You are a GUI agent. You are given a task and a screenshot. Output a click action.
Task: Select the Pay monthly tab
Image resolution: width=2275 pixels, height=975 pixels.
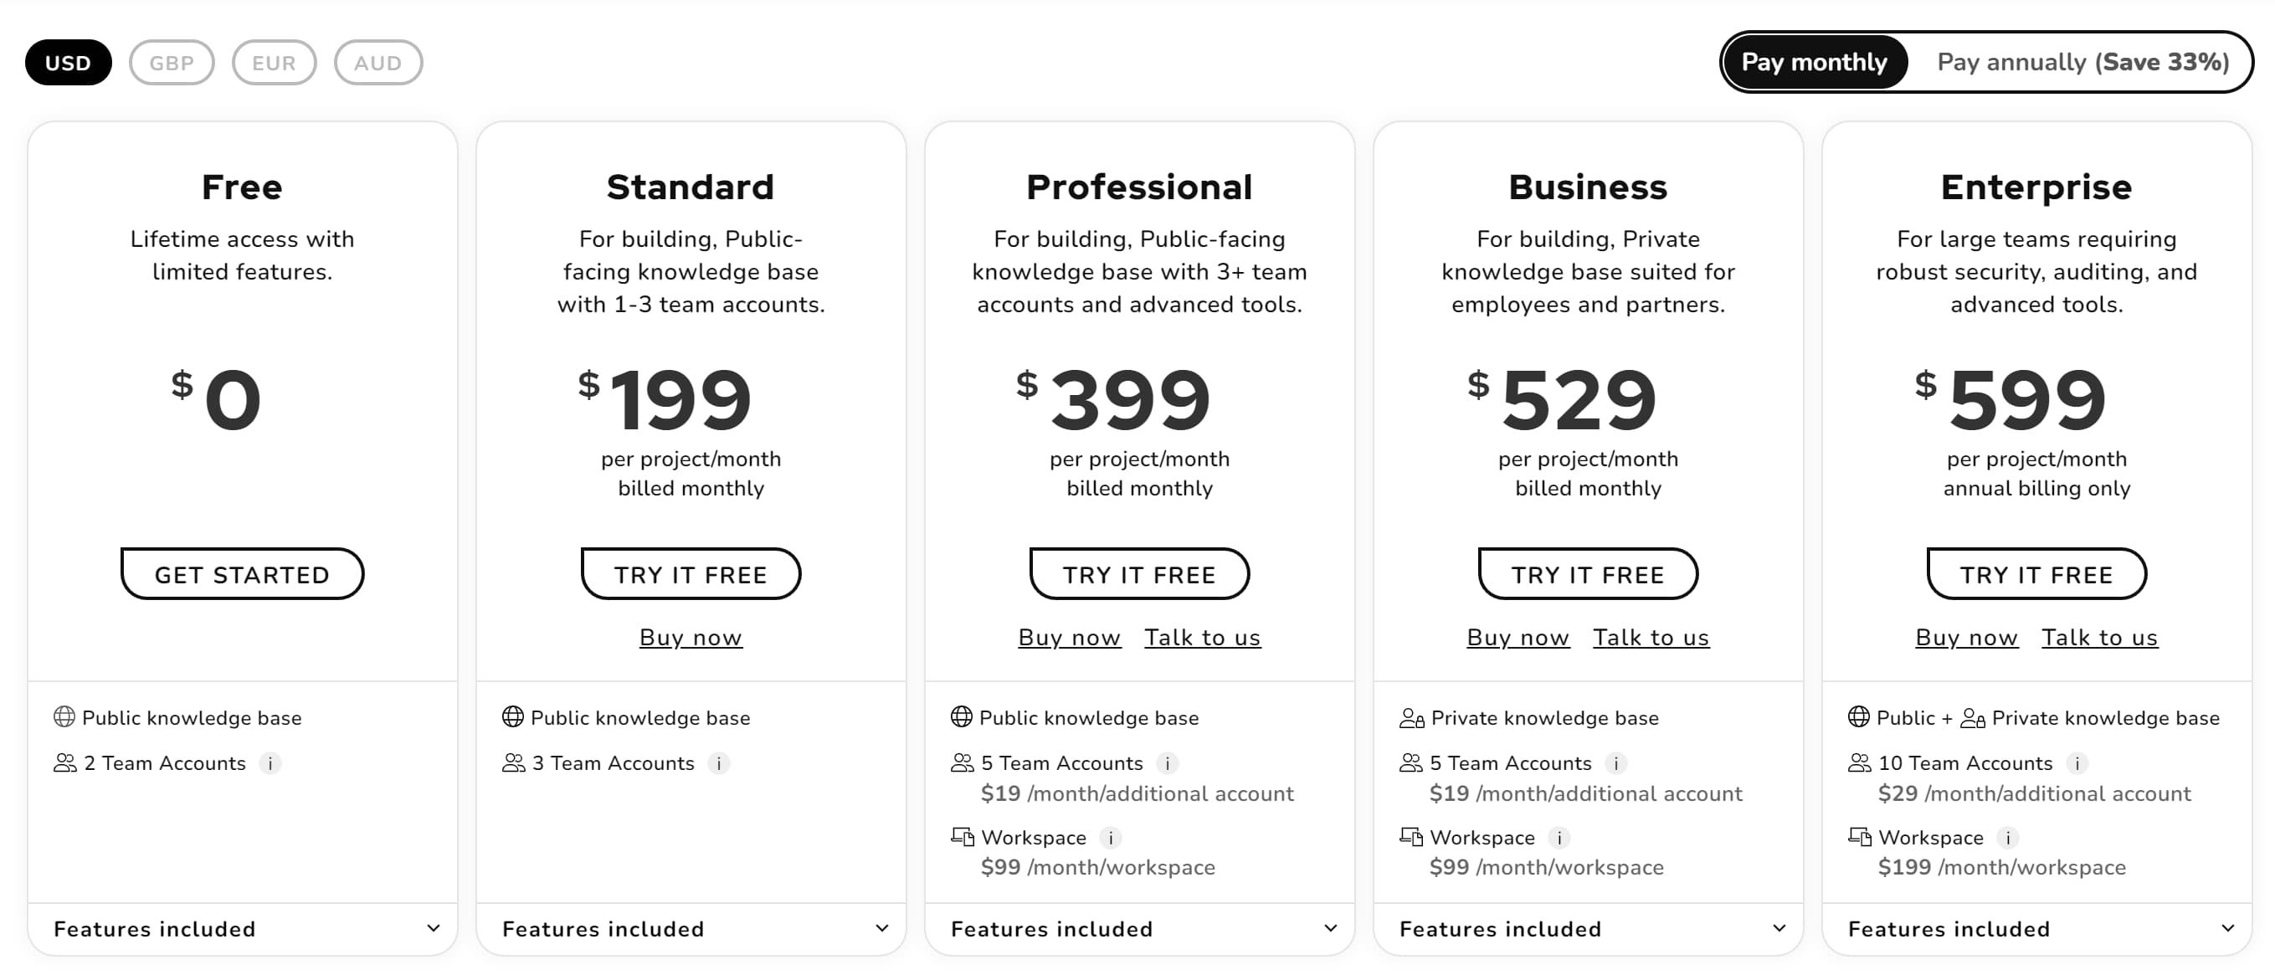point(1813,62)
